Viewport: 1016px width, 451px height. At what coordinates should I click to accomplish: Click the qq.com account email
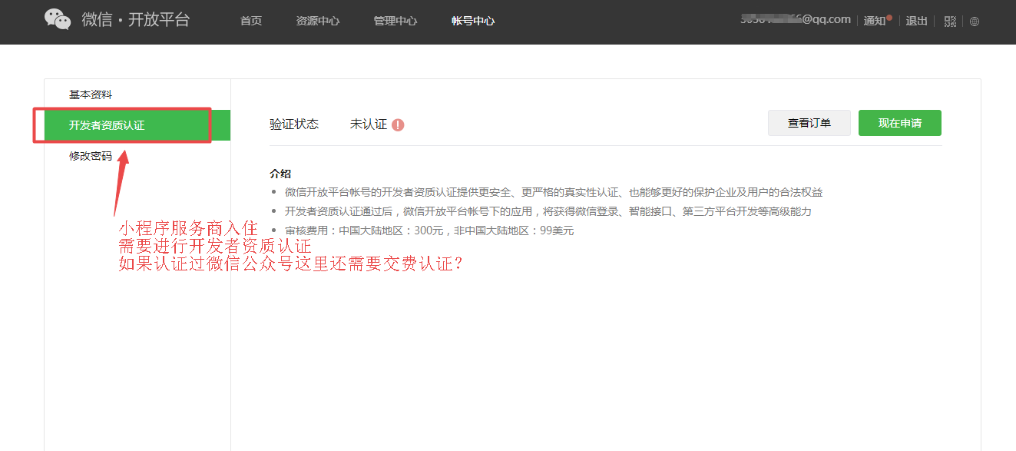click(x=796, y=19)
